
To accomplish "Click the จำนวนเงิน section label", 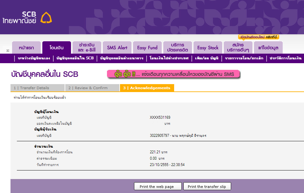I will point(43,146).
